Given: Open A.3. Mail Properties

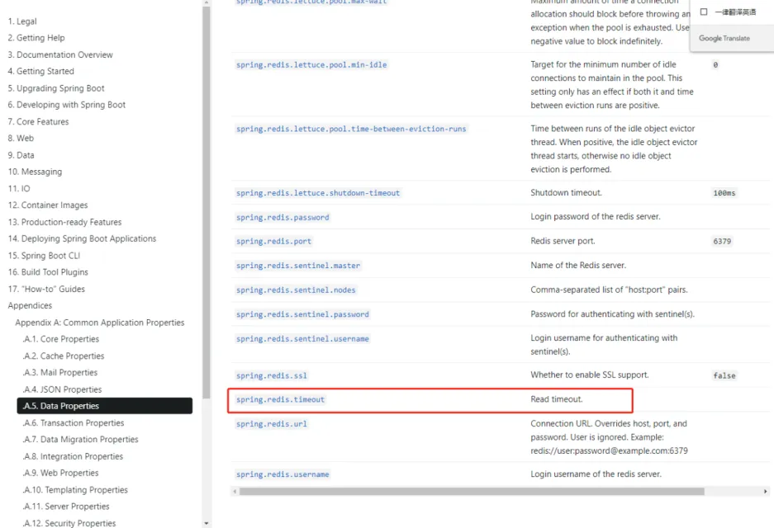Looking at the screenshot, I should pos(60,373).
